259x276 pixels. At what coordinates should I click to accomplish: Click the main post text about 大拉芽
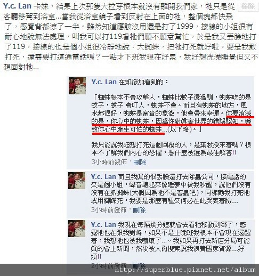point(131,37)
